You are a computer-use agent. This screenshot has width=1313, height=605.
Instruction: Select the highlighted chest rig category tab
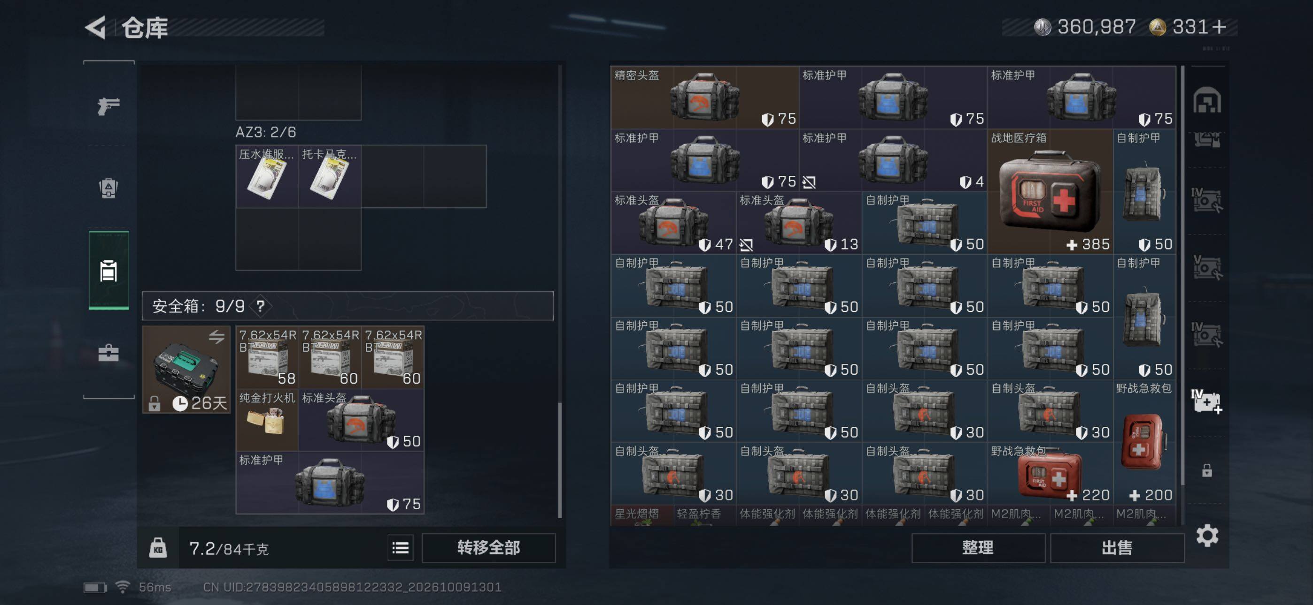(108, 271)
